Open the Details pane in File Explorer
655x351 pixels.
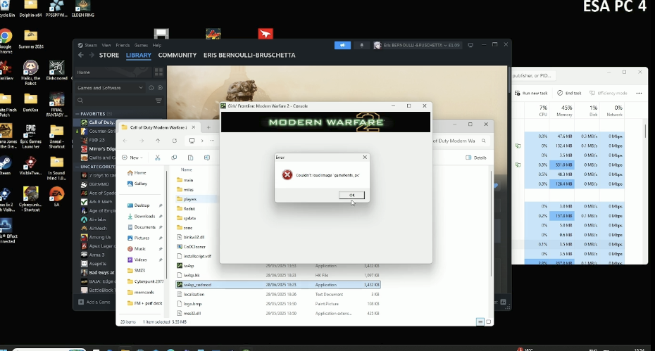tap(476, 158)
